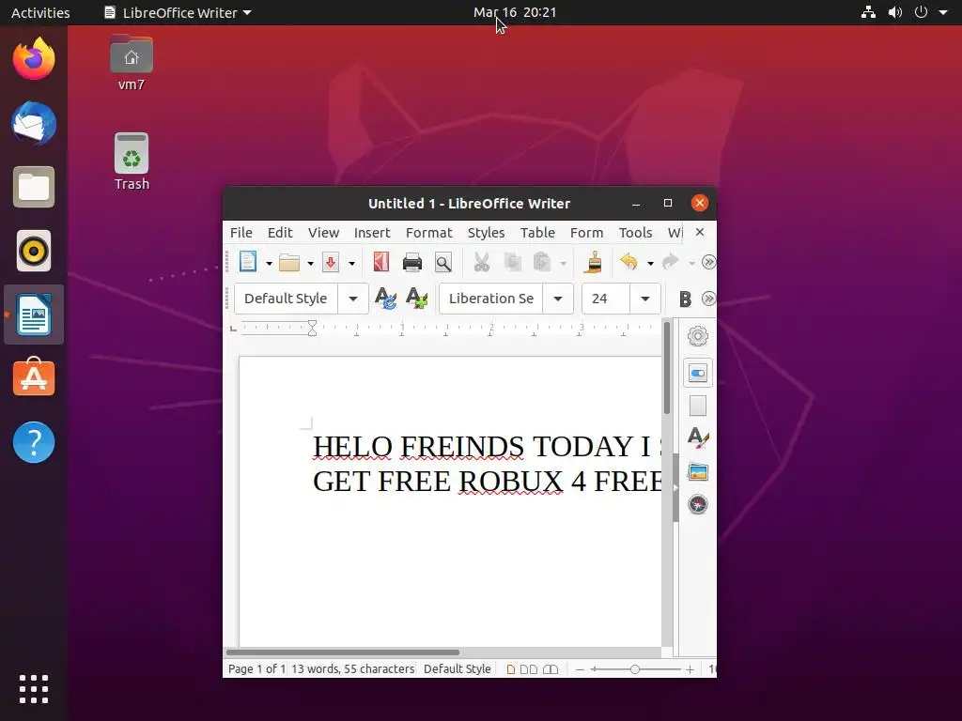Select Clone Formatting paintbrush icon
The image size is (962, 721).
594,263
